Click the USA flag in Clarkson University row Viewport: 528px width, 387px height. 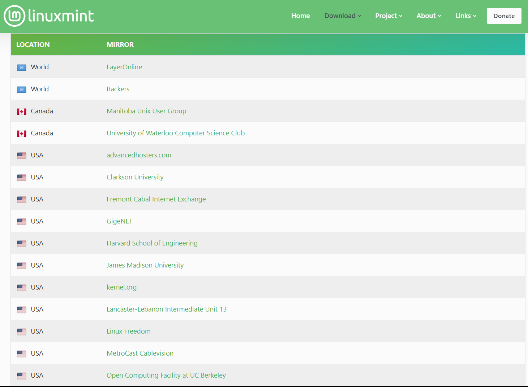click(22, 178)
